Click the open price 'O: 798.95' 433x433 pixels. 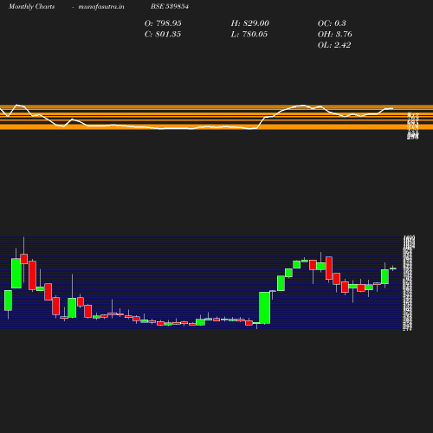point(163,23)
